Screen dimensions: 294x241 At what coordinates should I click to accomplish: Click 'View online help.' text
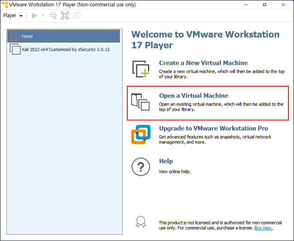click(x=175, y=172)
